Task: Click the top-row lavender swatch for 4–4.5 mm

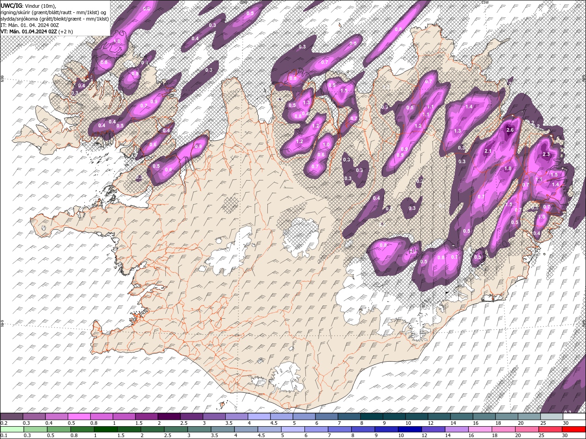Action: (x=259, y=417)
